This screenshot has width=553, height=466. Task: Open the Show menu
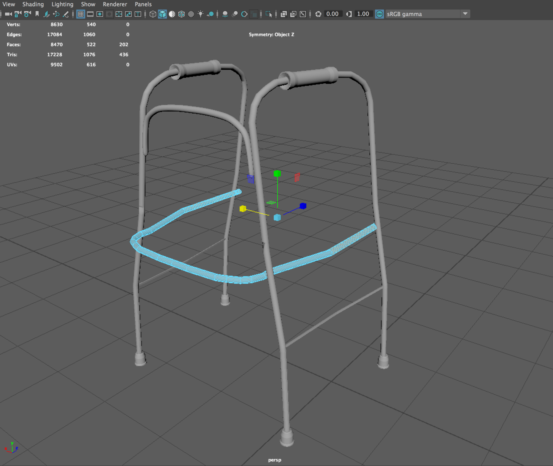pyautogui.click(x=88, y=4)
